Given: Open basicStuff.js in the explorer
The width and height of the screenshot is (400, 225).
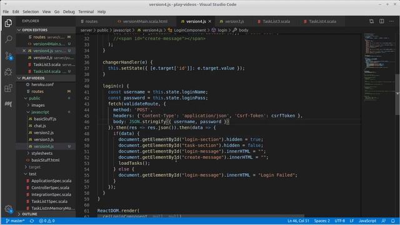Looking at the screenshot, I should (45, 119).
